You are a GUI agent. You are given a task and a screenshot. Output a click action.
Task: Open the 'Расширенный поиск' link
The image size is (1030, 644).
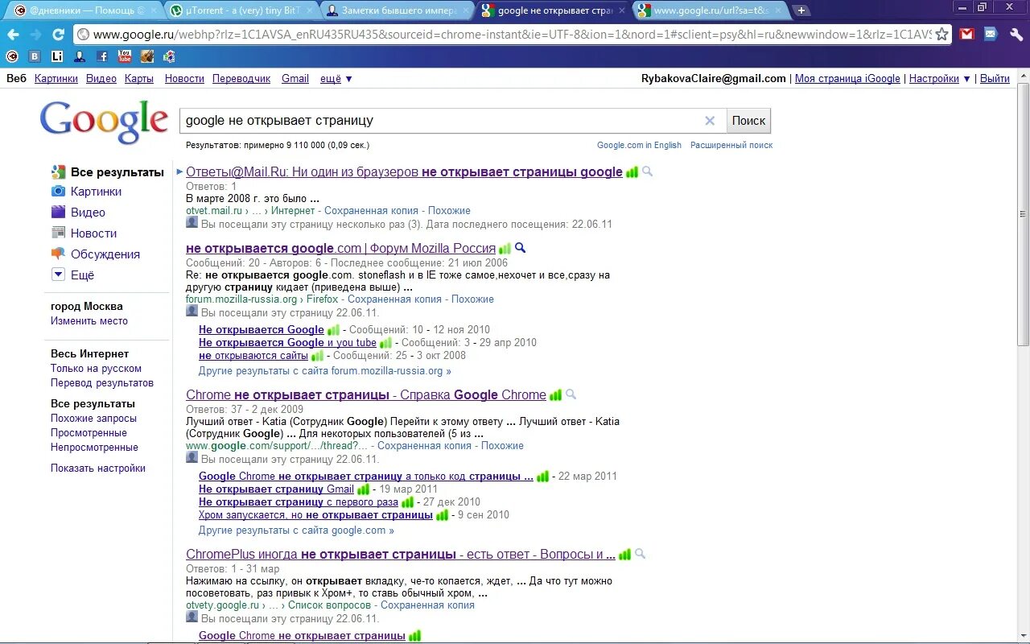731,145
